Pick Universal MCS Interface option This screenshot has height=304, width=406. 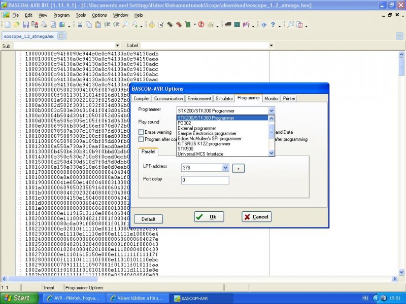pos(200,154)
